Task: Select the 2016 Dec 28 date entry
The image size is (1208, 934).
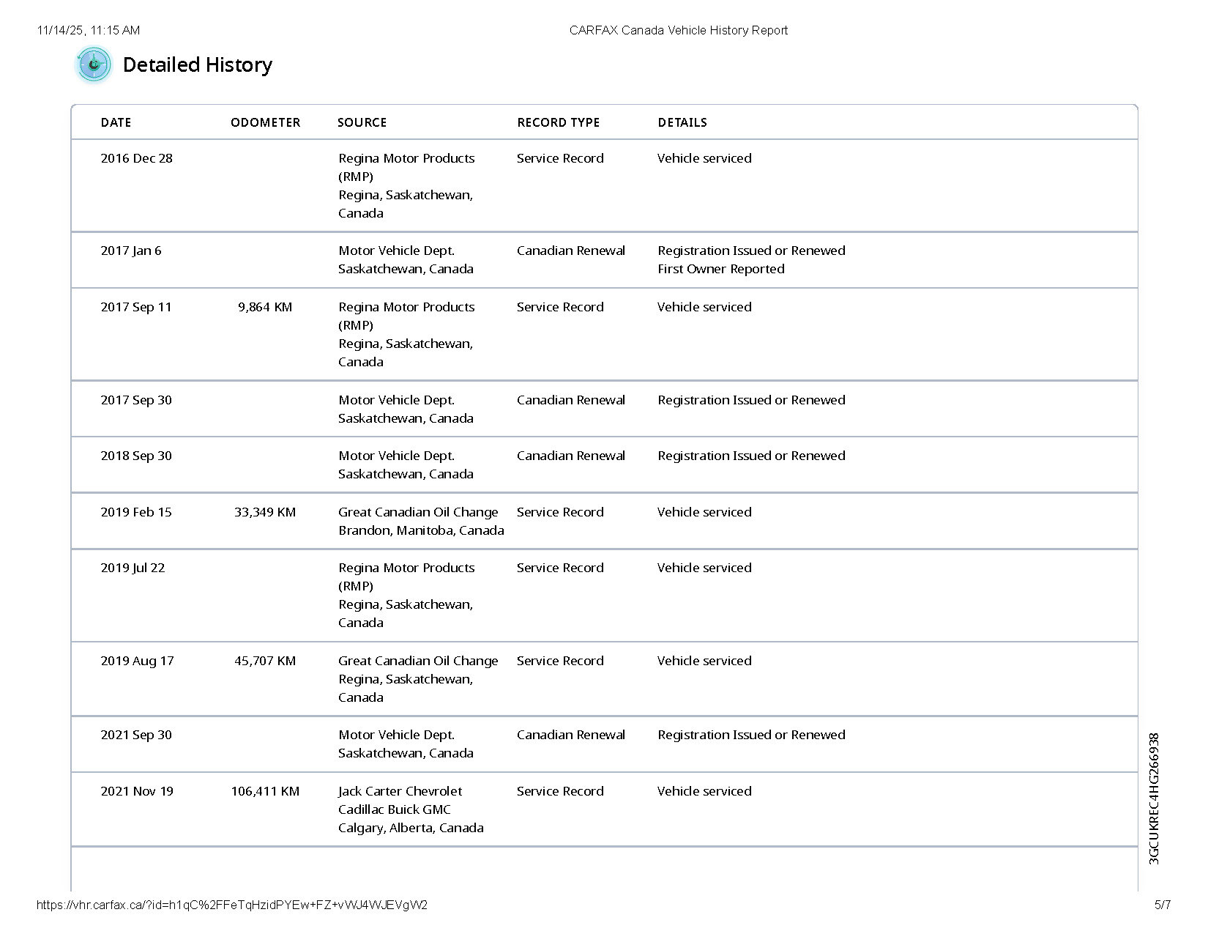Action: pos(136,158)
